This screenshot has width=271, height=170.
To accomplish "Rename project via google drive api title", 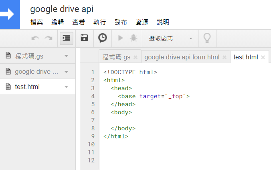I will [62, 9].
